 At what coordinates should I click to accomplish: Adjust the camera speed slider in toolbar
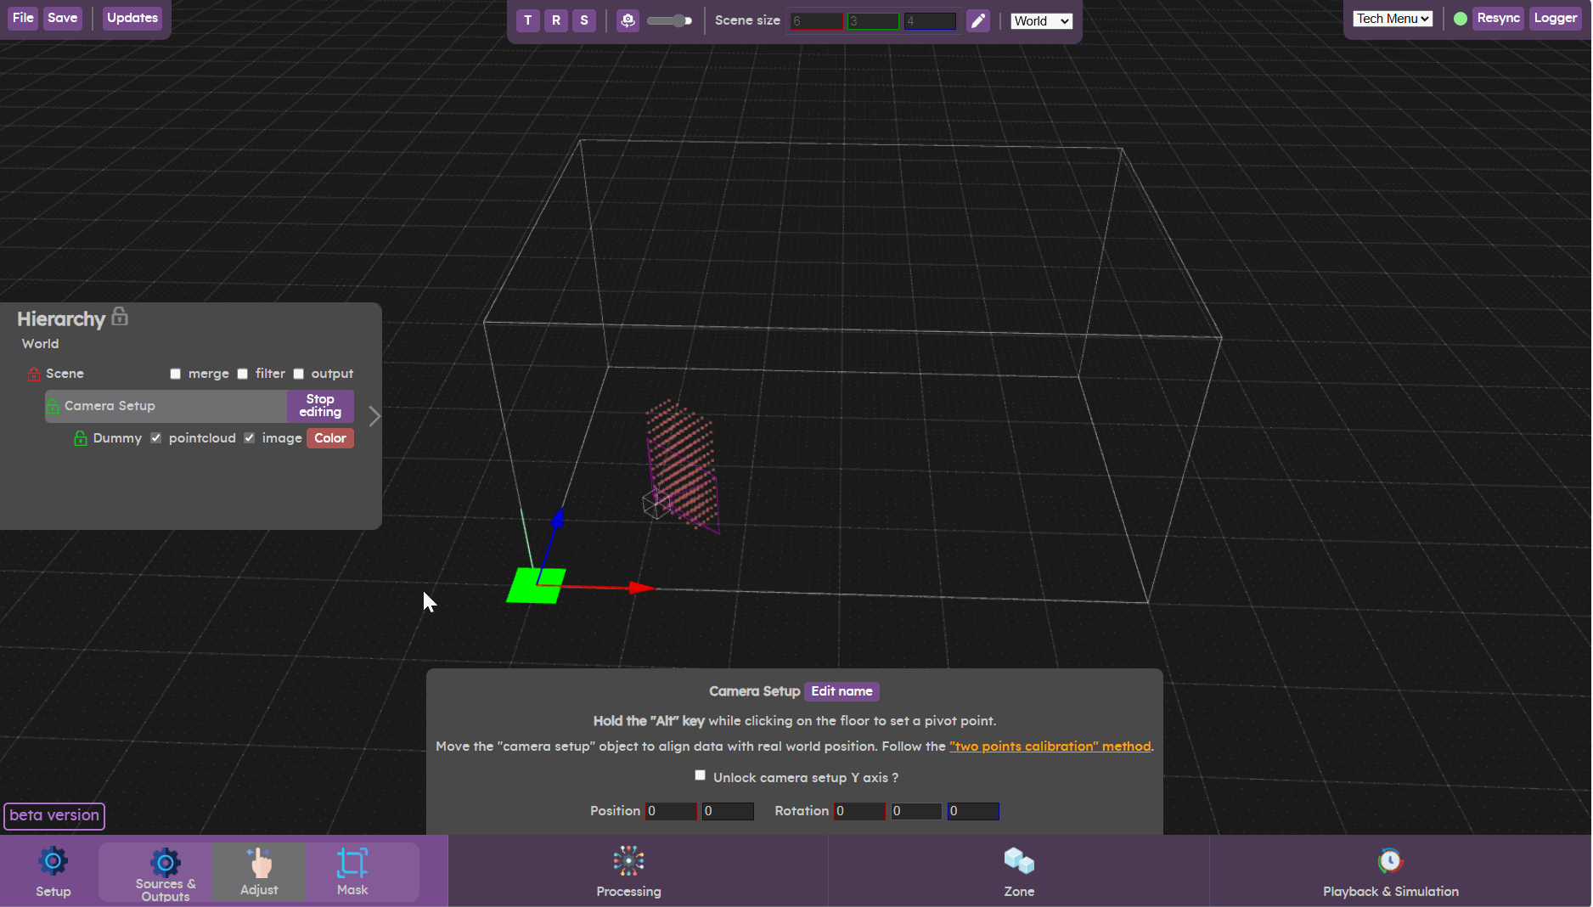(x=669, y=20)
